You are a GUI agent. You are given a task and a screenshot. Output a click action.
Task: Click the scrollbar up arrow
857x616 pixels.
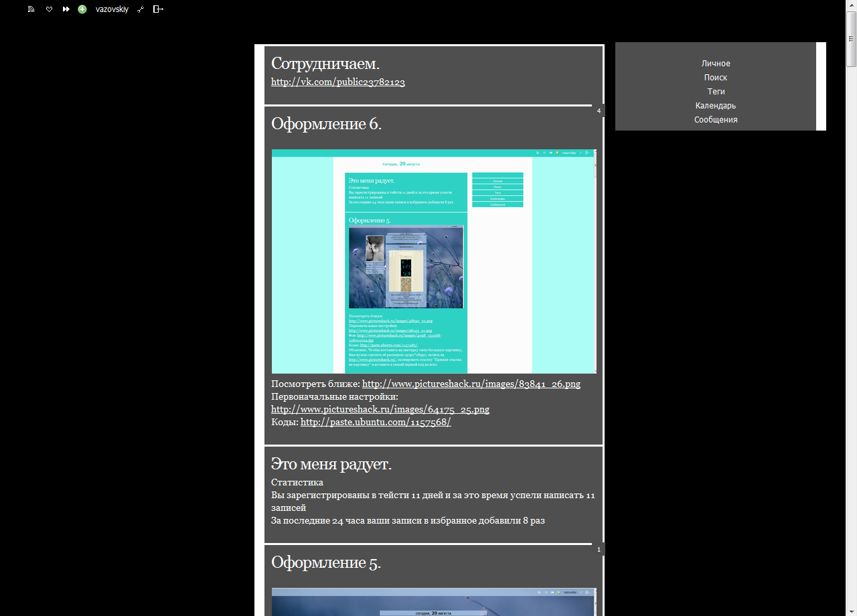tap(852, 5)
